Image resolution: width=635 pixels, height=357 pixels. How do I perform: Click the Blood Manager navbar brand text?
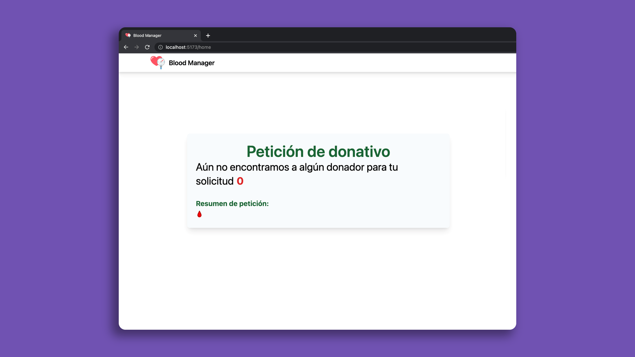pyautogui.click(x=191, y=63)
